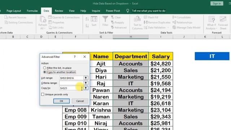Select the blue IT cell
The height and width of the screenshot is (130, 231).
coord(212,56)
